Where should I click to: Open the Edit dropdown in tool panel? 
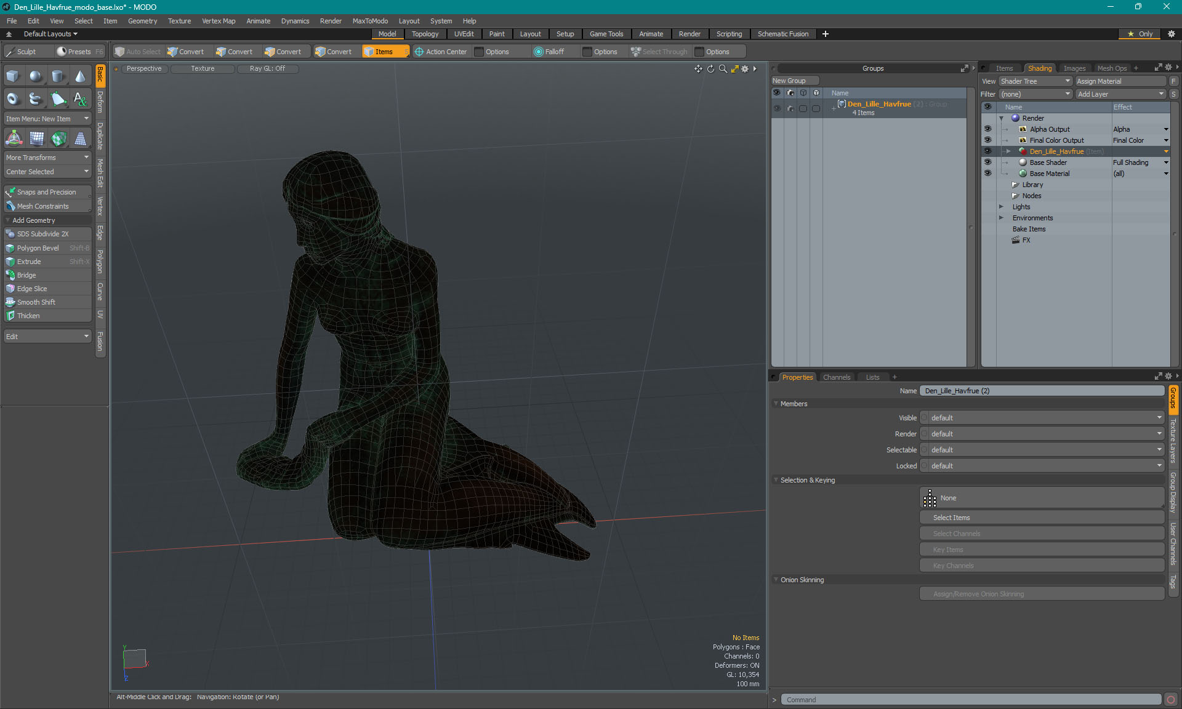click(47, 337)
